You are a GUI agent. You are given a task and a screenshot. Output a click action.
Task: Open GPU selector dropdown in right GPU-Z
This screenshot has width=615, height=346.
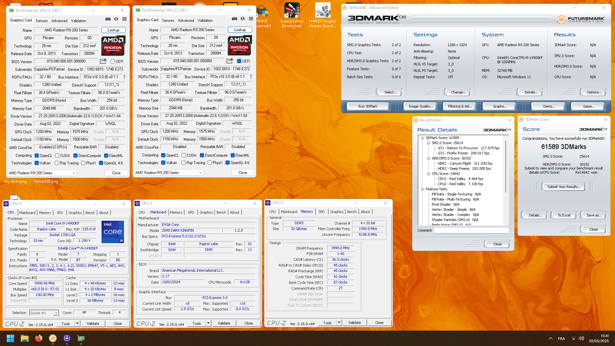coord(168,173)
